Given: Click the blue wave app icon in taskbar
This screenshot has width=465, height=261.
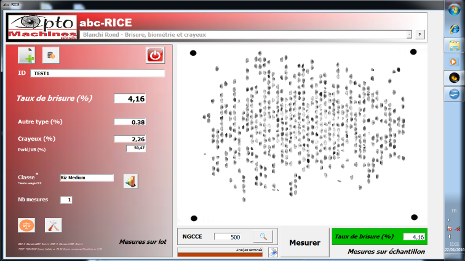Looking at the screenshot, I should click(454, 94).
